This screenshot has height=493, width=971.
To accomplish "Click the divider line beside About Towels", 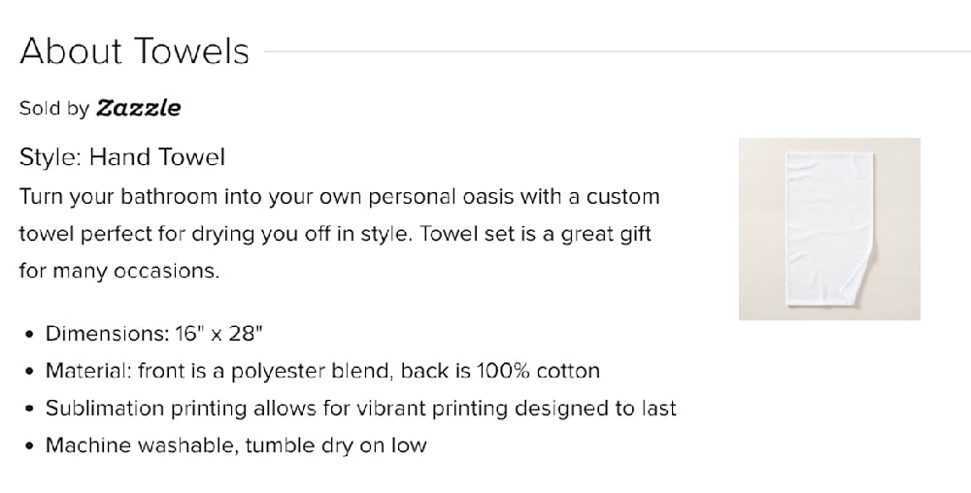I will coord(612,51).
